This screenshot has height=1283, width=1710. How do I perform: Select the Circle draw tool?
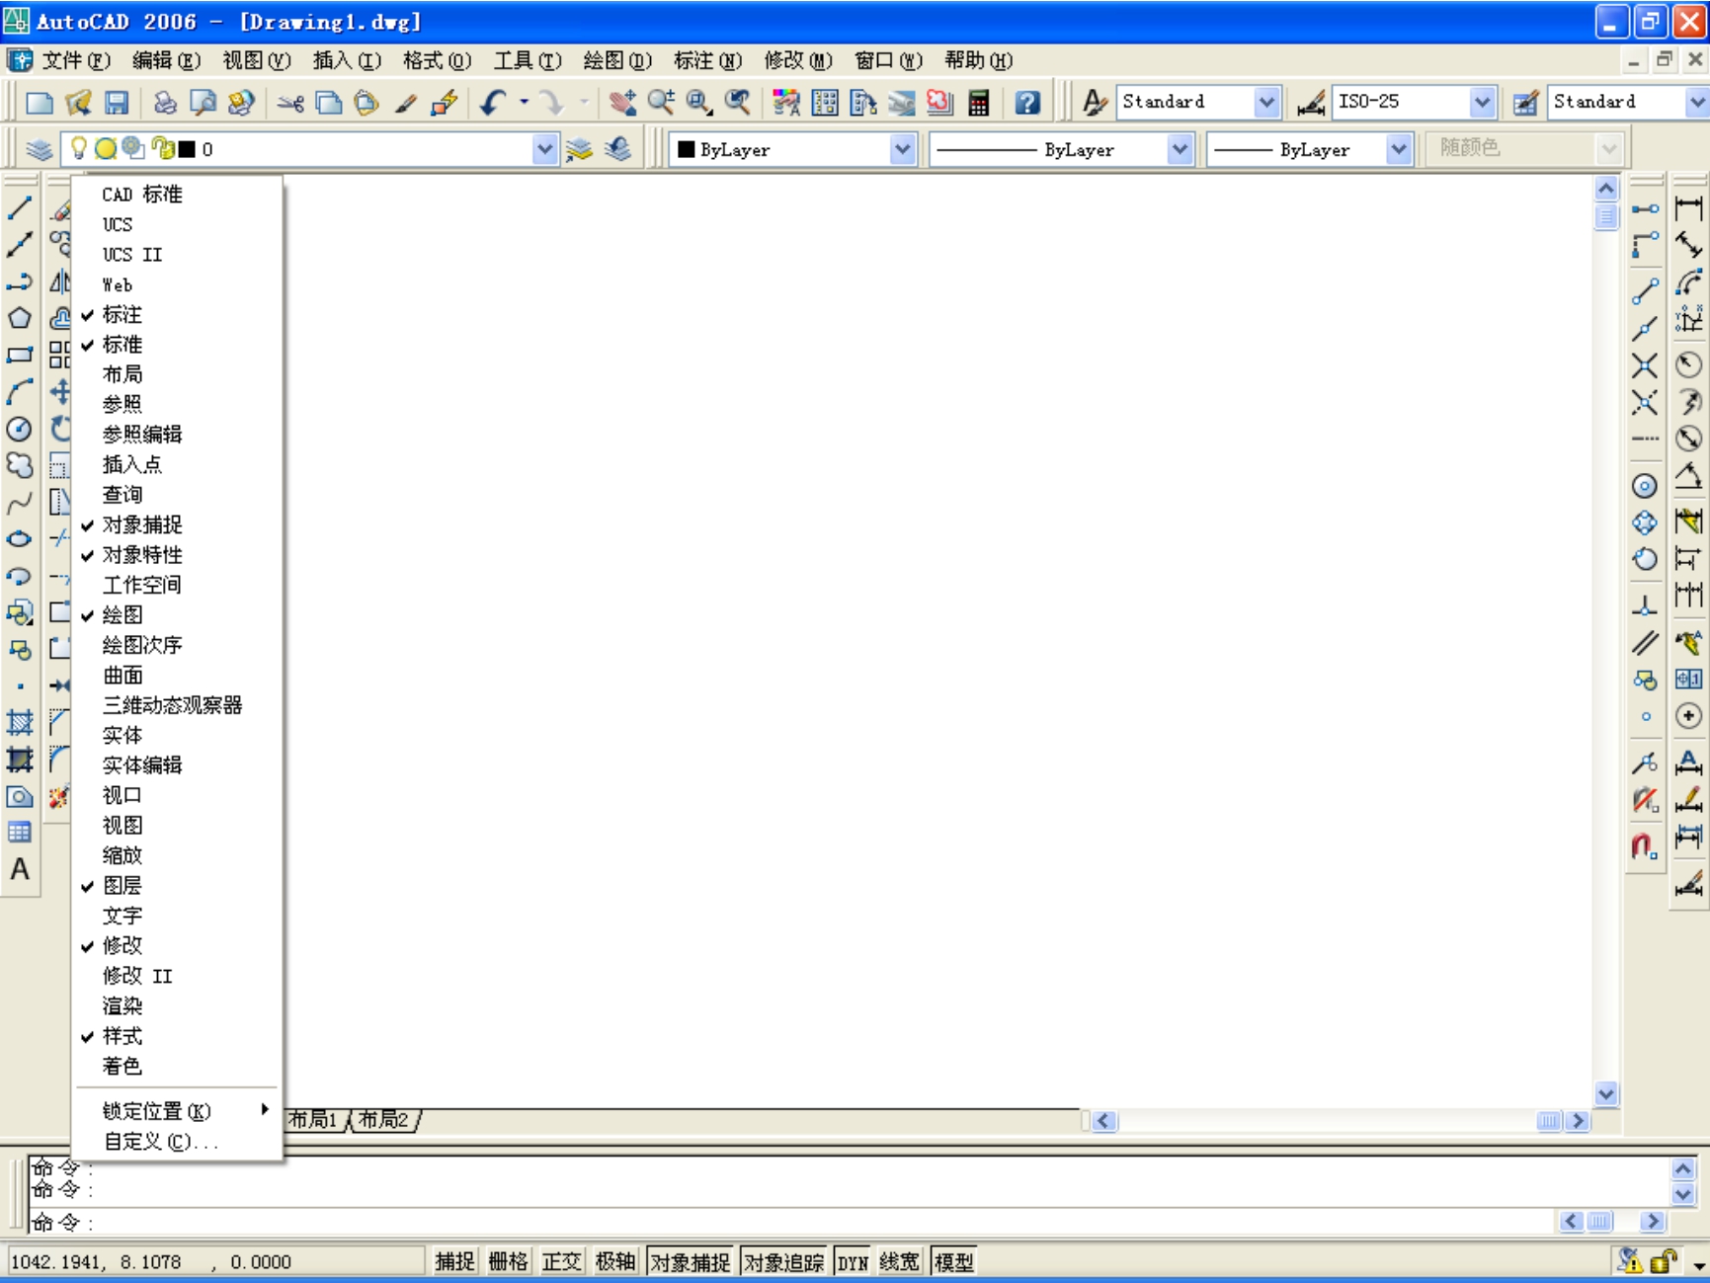[20, 429]
